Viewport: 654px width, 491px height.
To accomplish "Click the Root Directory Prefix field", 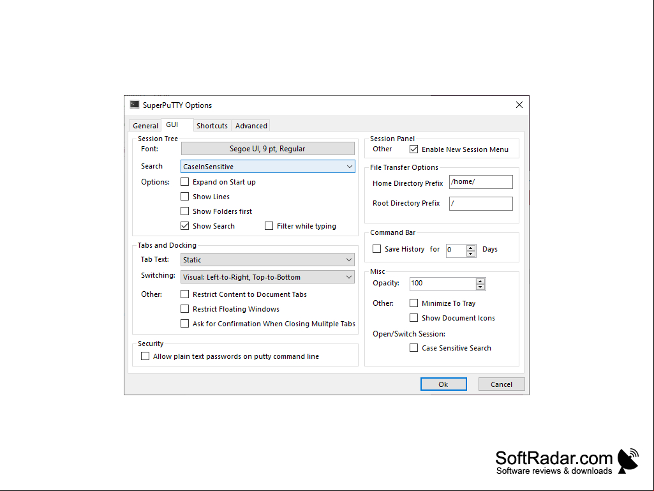I will click(x=481, y=203).
